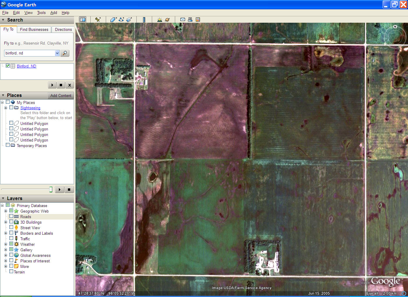Stop the Places tour playback
The height and width of the screenshot is (297, 408).
69,190
